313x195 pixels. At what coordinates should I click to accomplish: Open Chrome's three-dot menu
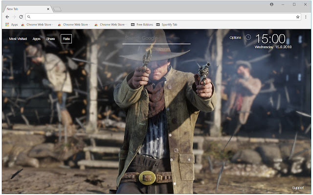click(306, 17)
